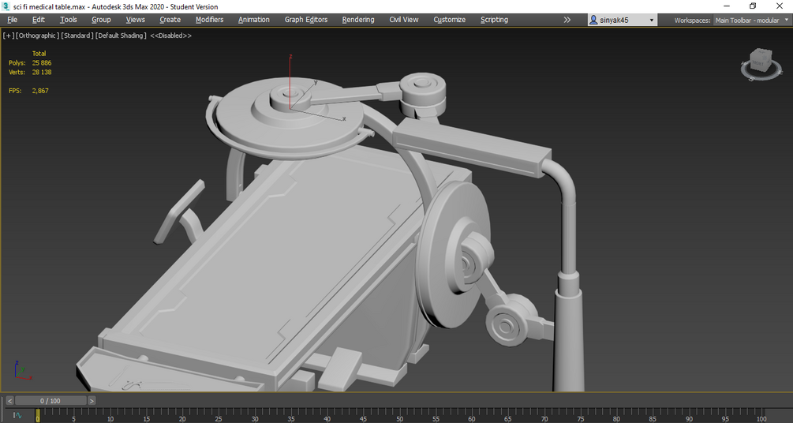
Task: Open the Rendering menu
Action: click(358, 20)
